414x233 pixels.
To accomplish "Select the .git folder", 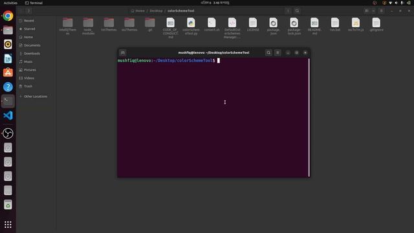I will point(150,25).
